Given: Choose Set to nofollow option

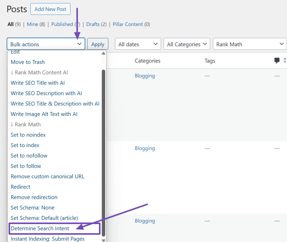Looking at the screenshot, I should point(29,156).
